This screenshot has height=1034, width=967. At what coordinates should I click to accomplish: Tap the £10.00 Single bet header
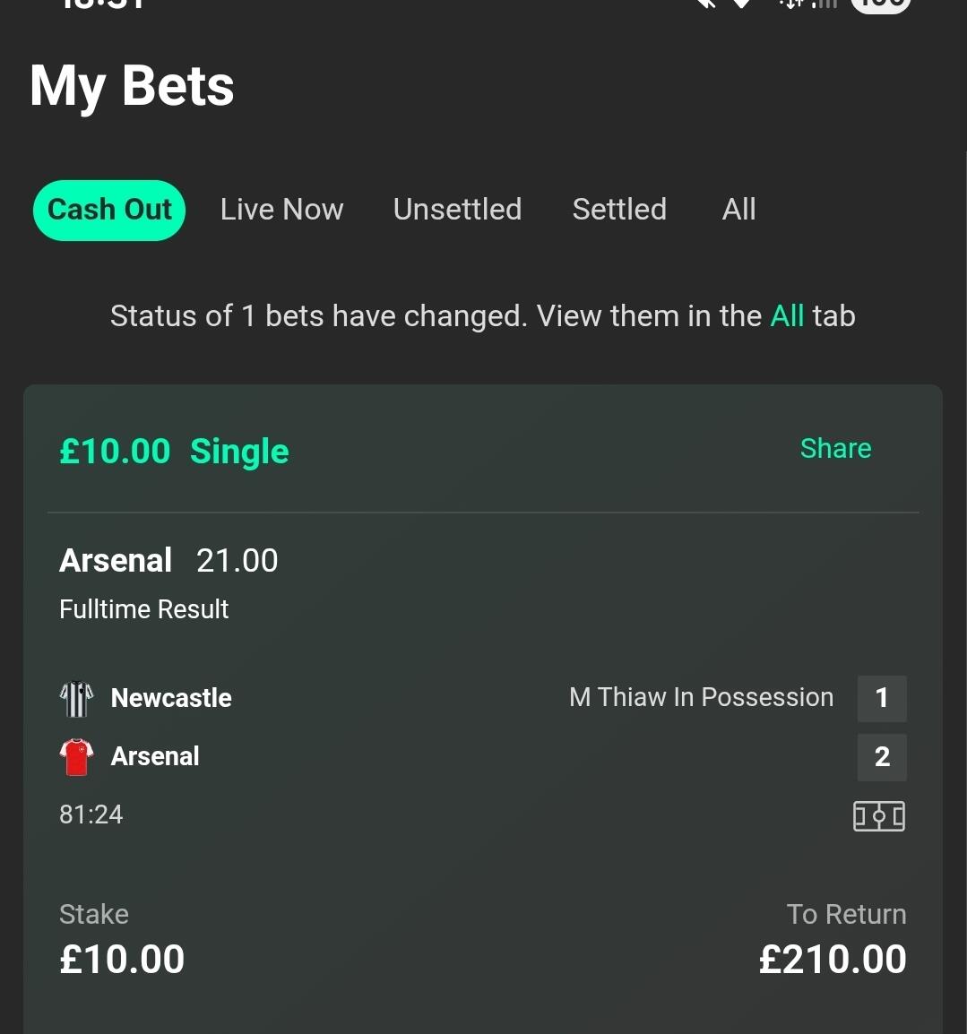click(174, 451)
